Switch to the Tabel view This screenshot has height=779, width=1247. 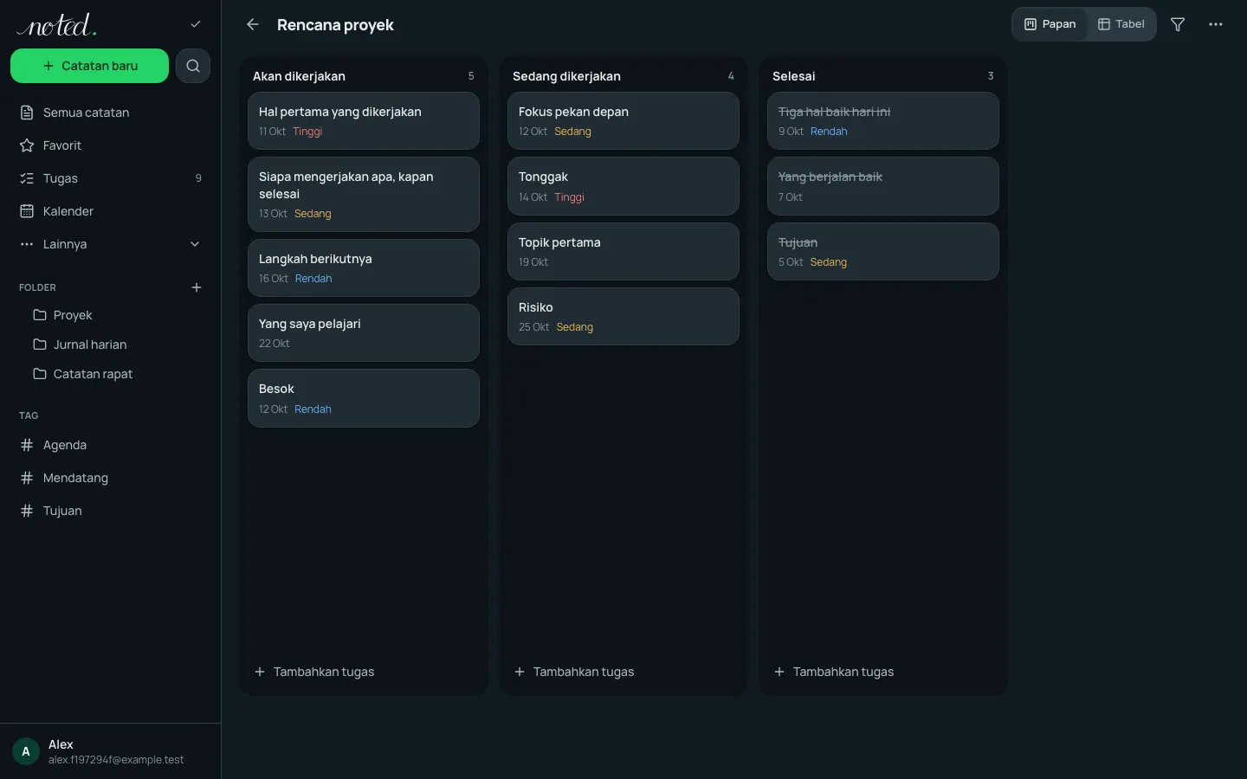point(1121,24)
